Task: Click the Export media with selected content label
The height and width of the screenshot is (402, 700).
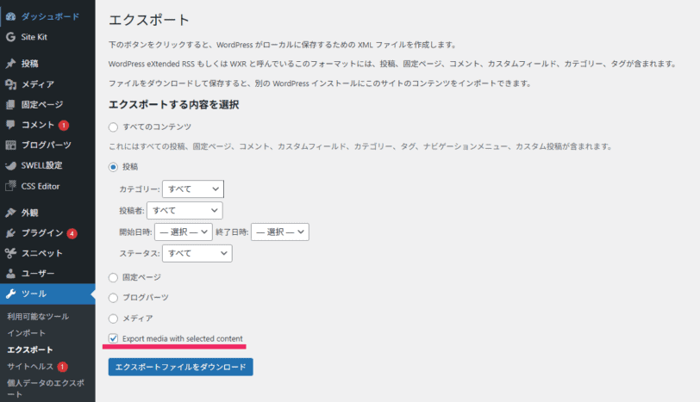Action: click(x=183, y=338)
